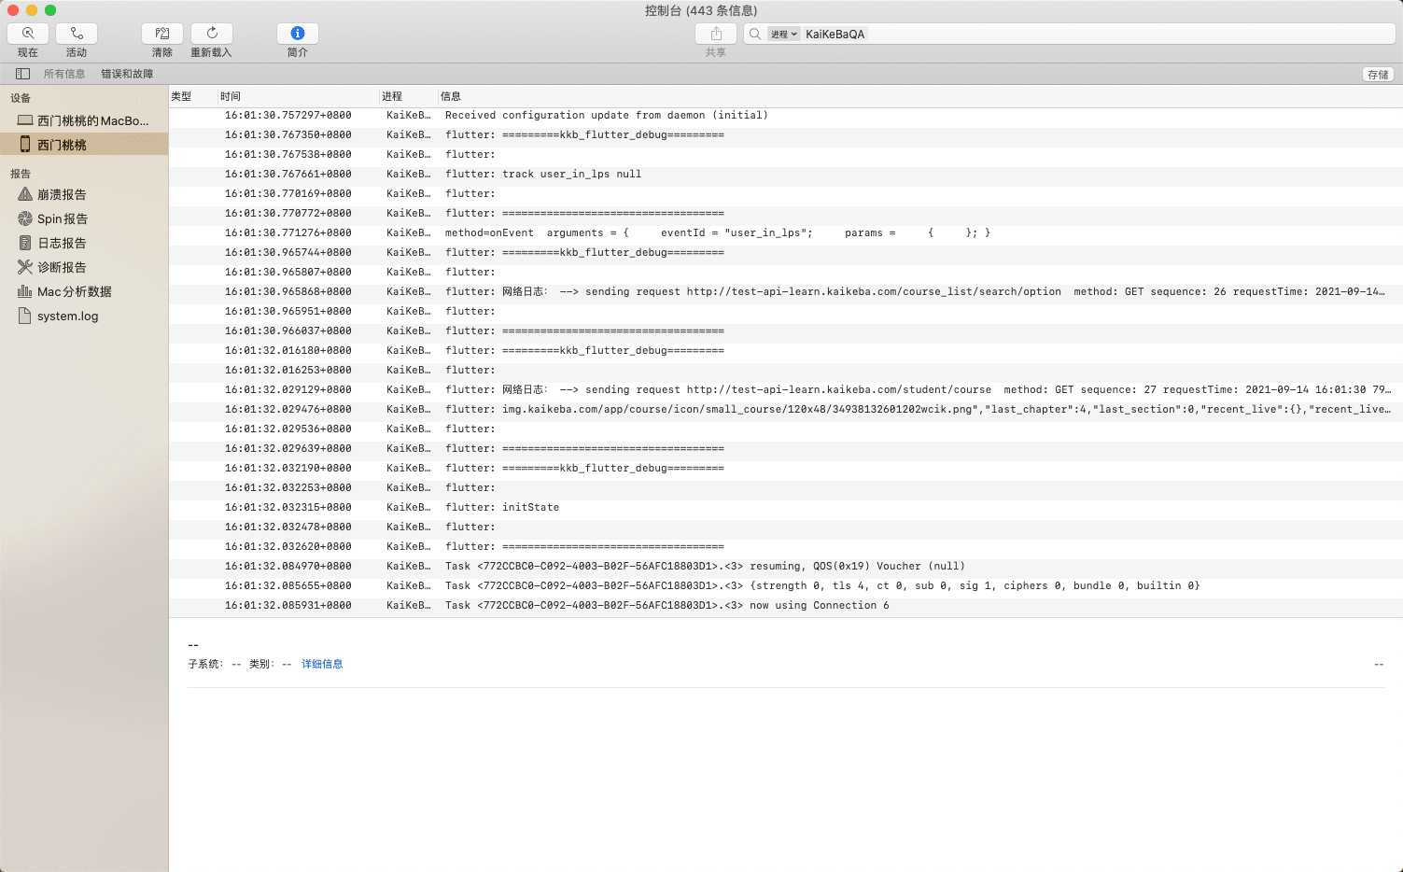Click the 重新载入 (Reload) toolbar icon
1403x872 pixels.
click(212, 34)
